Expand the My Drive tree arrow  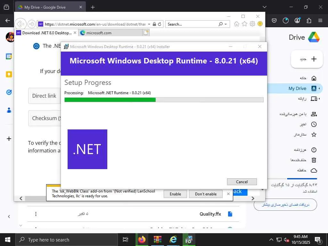[x=319, y=88]
